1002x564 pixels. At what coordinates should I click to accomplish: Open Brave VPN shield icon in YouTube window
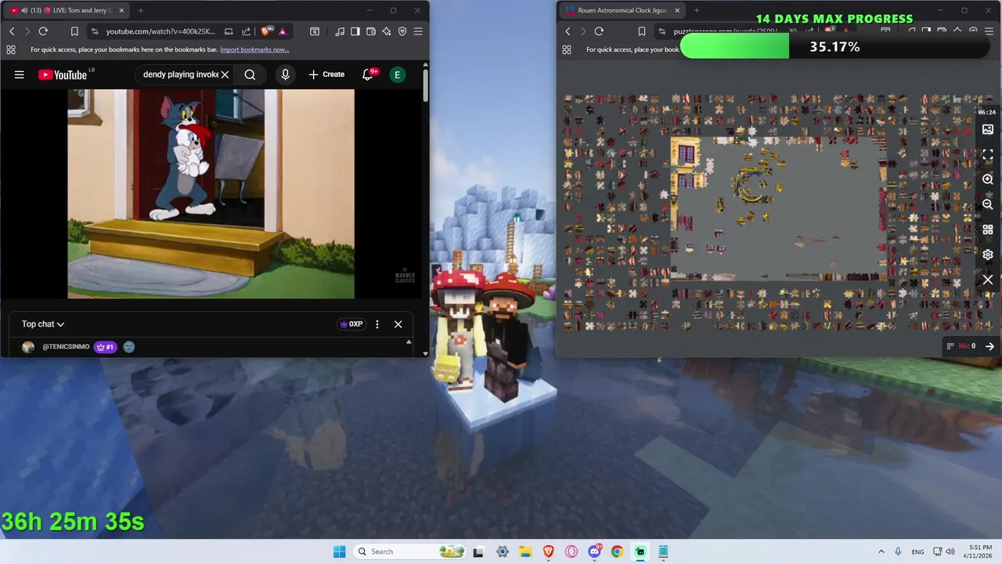tap(402, 31)
